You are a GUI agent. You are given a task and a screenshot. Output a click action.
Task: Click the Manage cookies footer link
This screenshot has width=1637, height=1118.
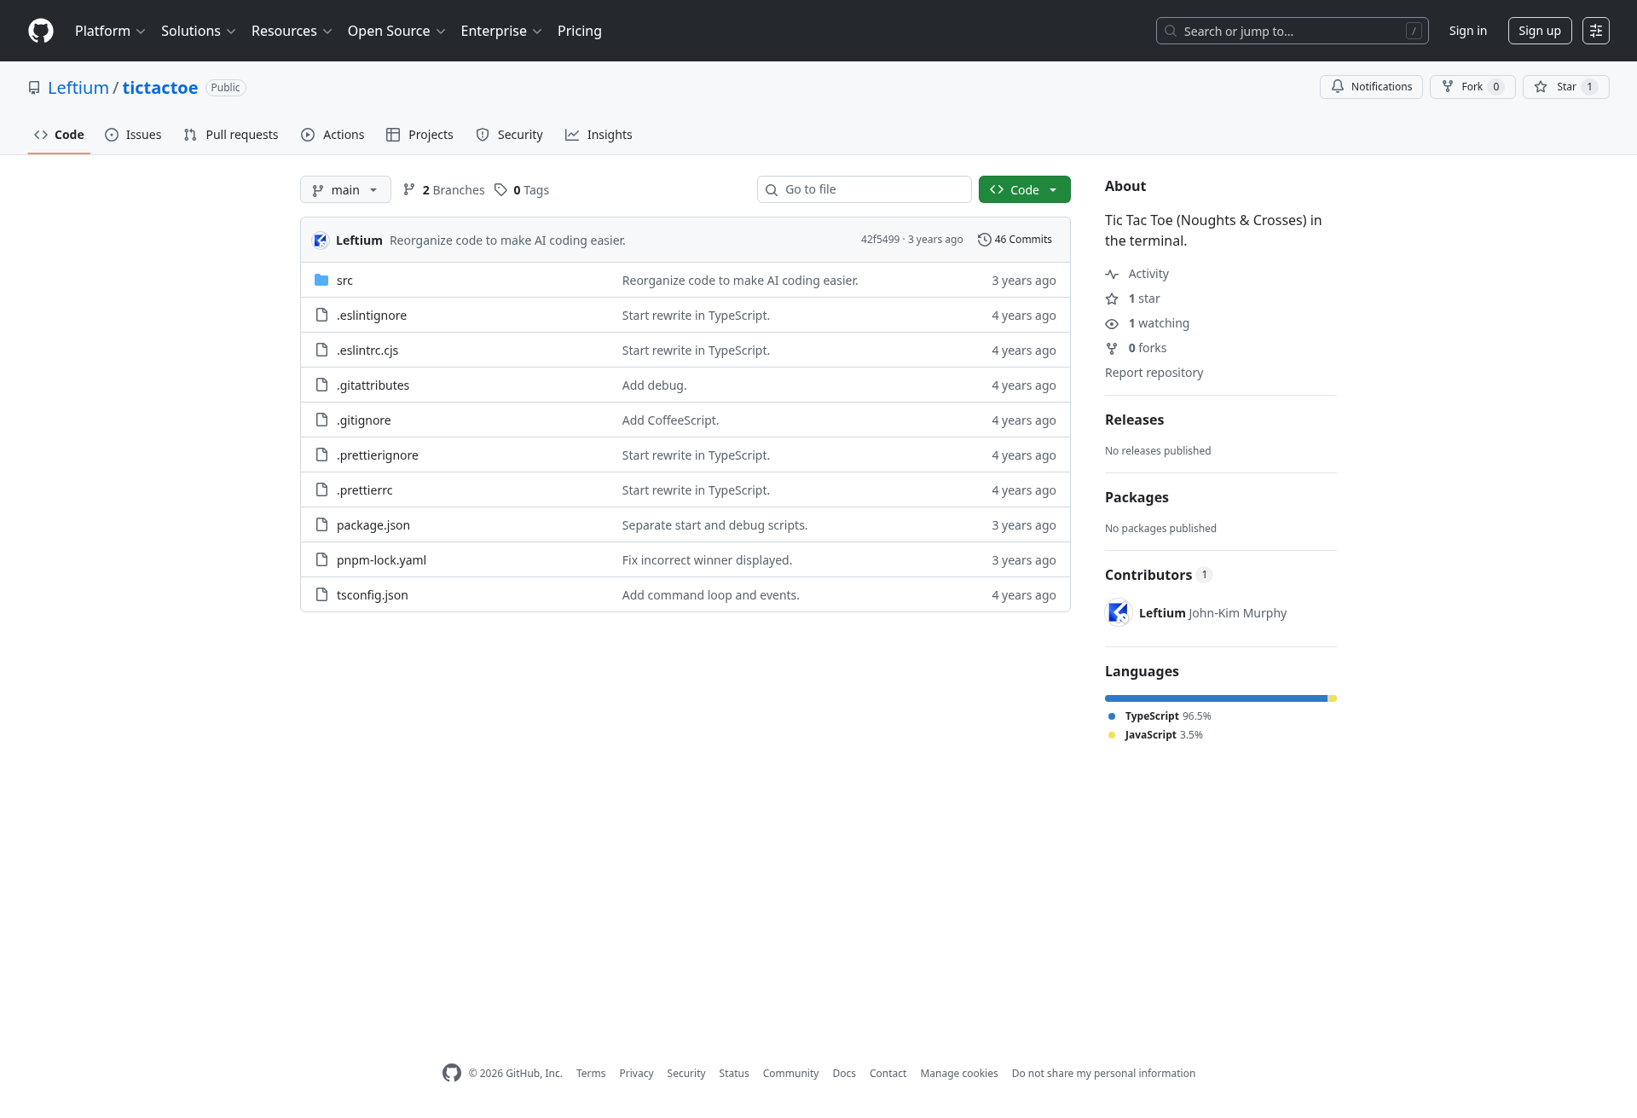click(x=959, y=1073)
